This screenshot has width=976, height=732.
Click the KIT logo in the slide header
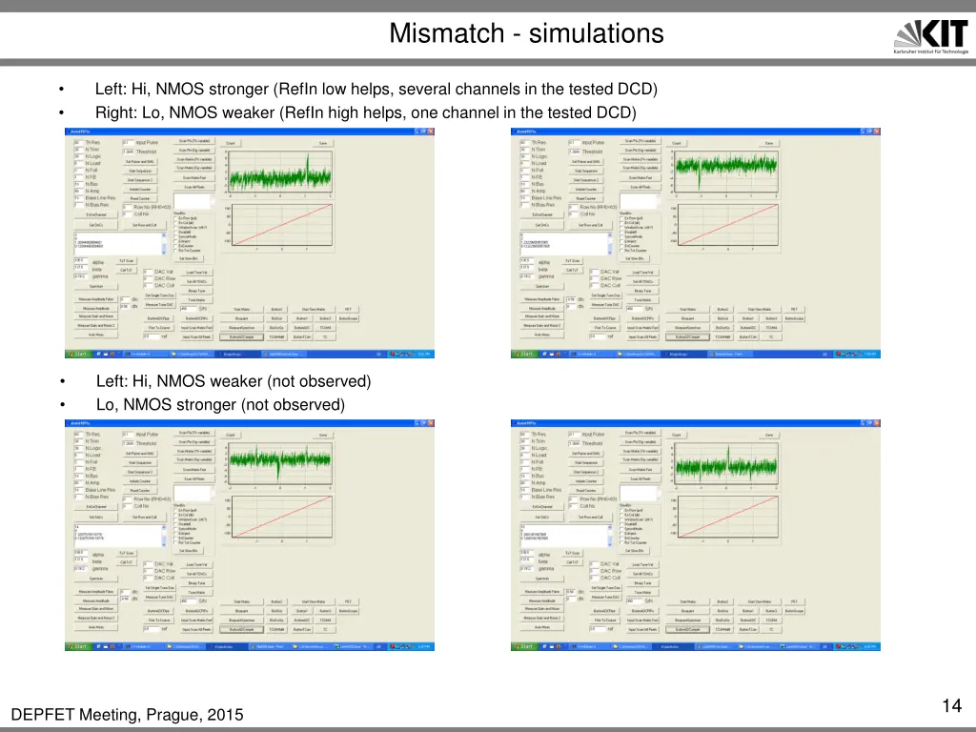point(929,38)
